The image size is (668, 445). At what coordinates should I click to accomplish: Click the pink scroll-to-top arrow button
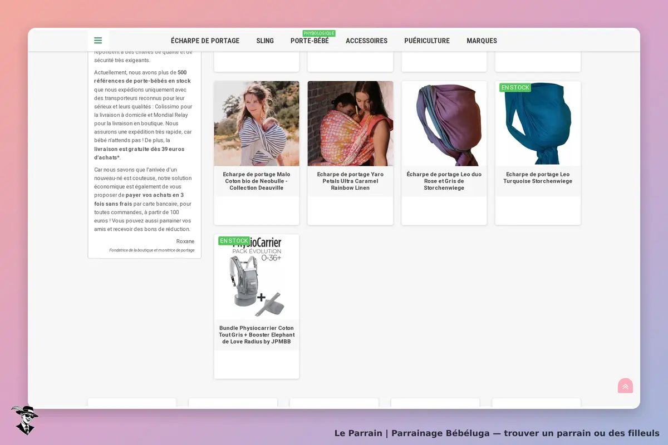[625, 386]
